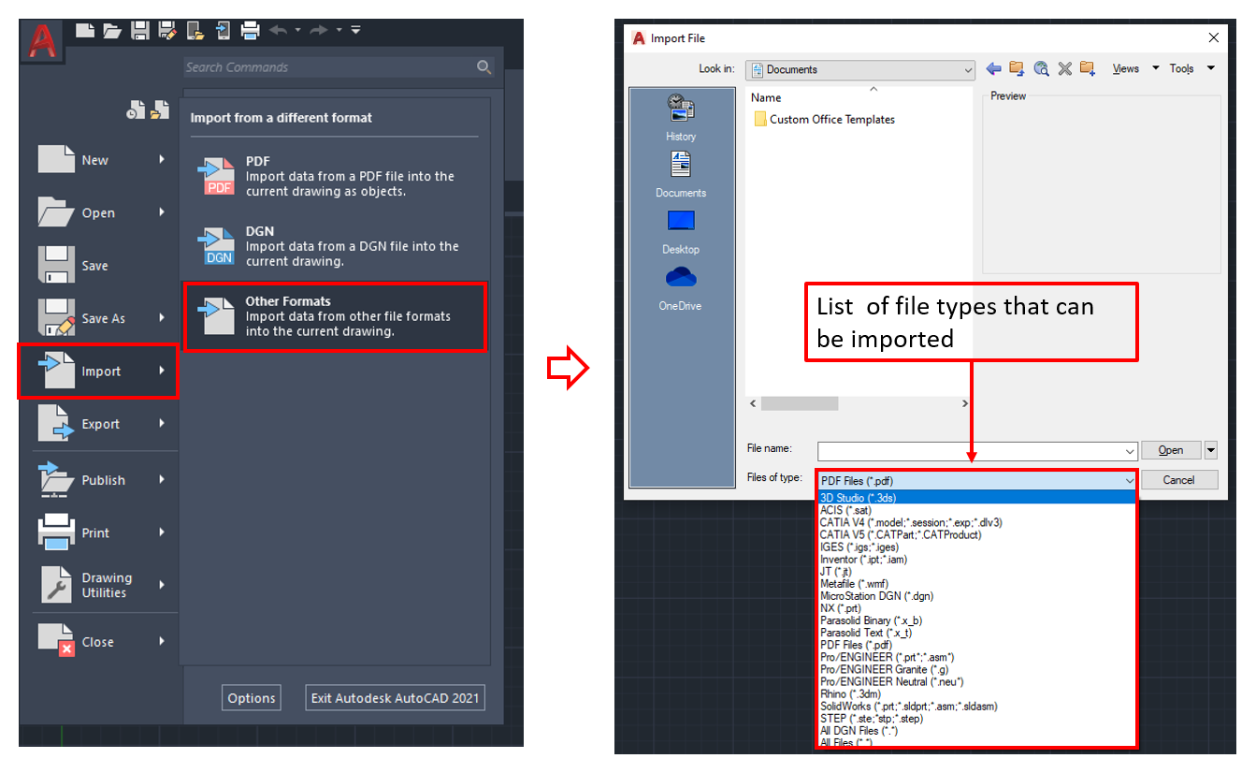
Task: Select CATIA V5 file type
Action: (x=976, y=534)
